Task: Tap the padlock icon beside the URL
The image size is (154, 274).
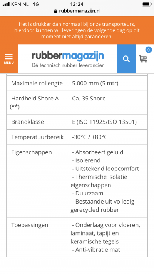Action: (55, 11)
